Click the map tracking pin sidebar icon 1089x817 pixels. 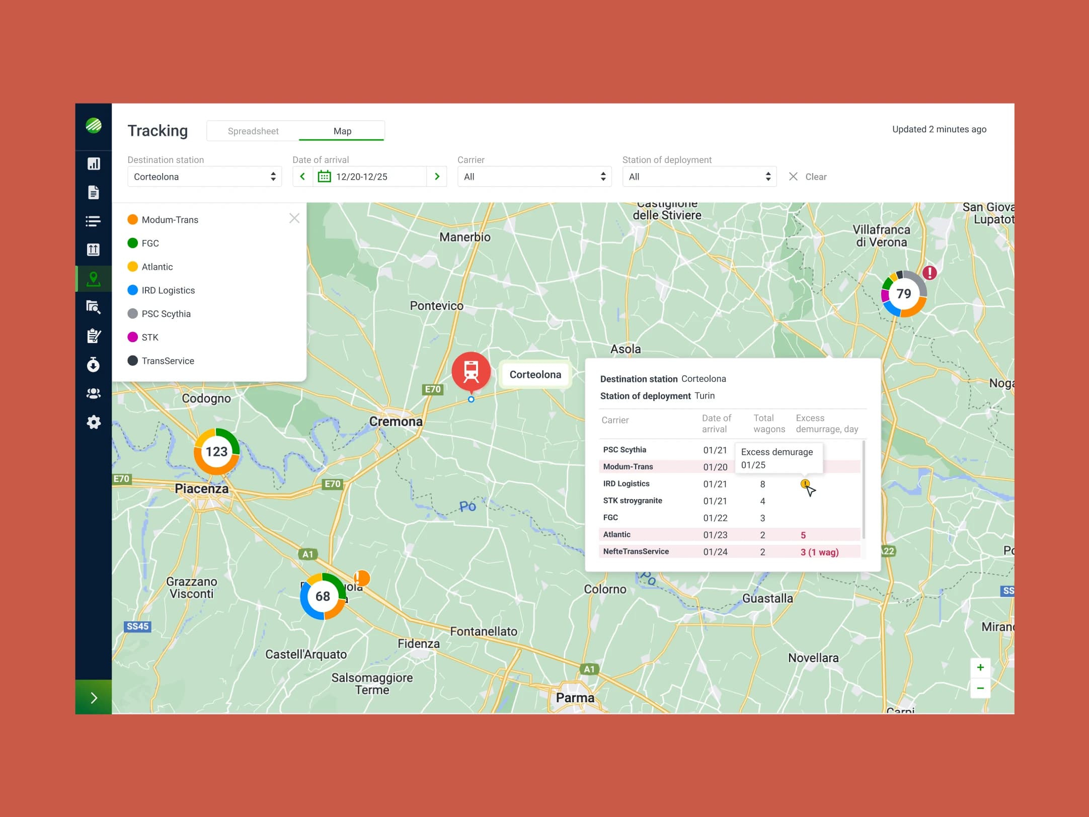[94, 278]
